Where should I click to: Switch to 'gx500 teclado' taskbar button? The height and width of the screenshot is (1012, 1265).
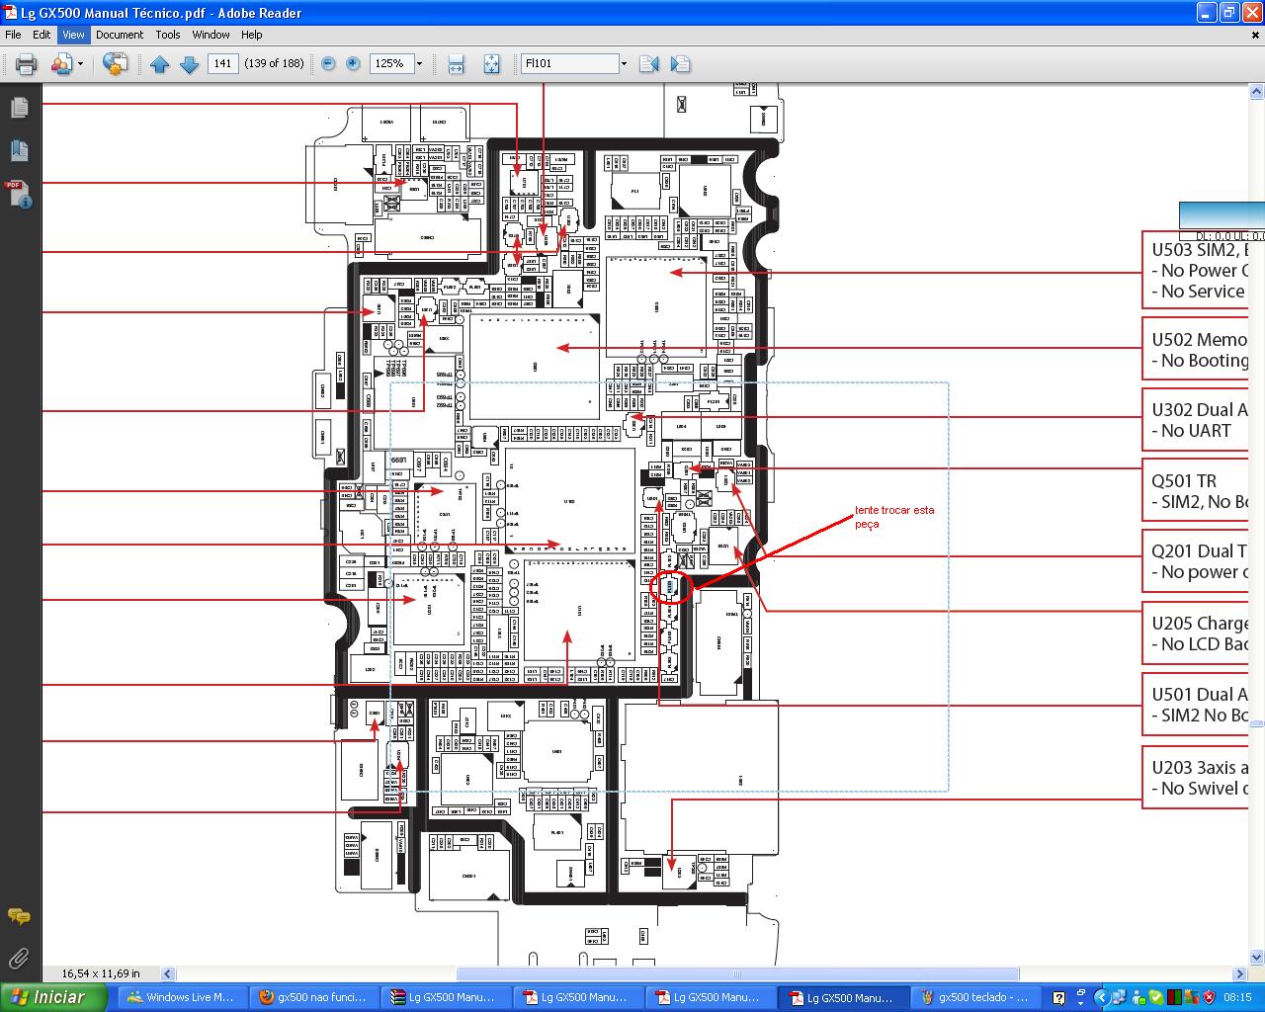pyautogui.click(x=976, y=997)
